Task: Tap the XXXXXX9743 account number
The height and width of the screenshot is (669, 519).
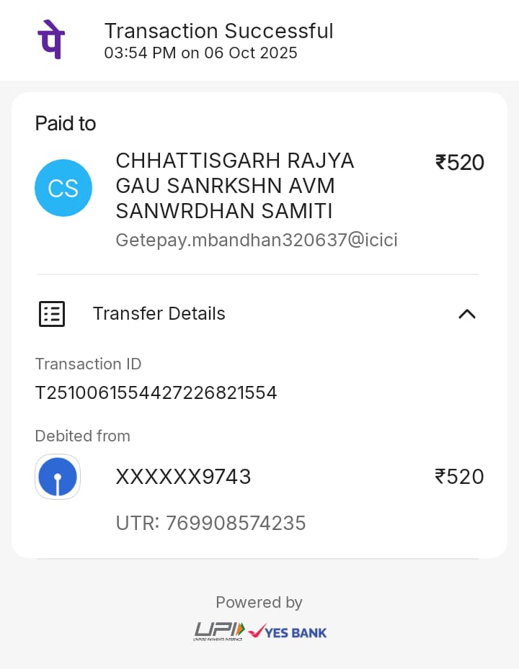Action: click(183, 477)
